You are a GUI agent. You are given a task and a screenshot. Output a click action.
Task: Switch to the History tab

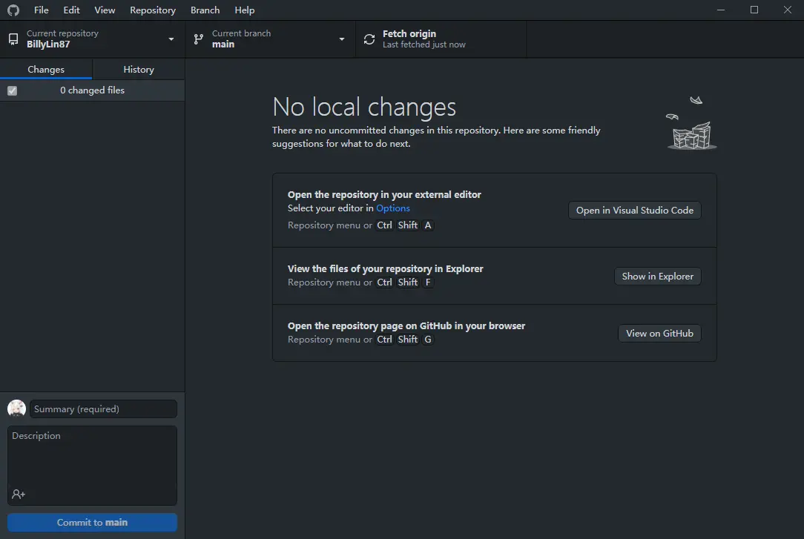click(138, 69)
